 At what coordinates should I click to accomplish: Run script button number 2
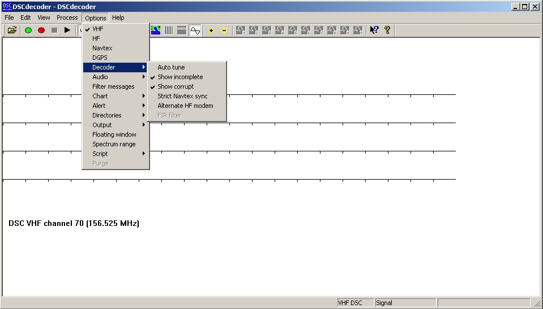point(254,31)
